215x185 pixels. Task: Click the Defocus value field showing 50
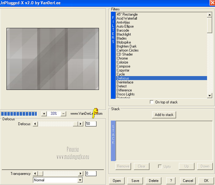tap(91, 124)
